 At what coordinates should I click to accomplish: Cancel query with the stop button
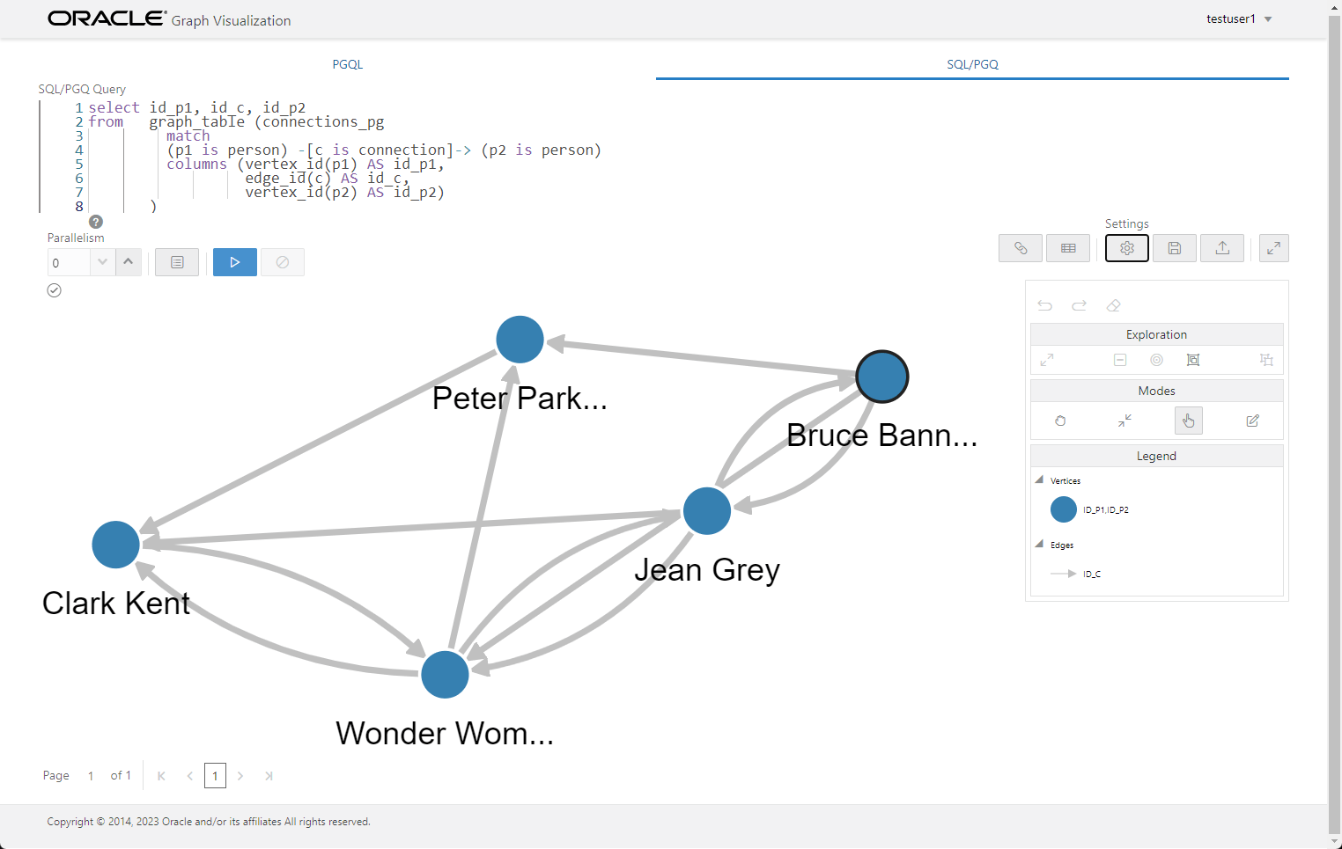click(282, 261)
